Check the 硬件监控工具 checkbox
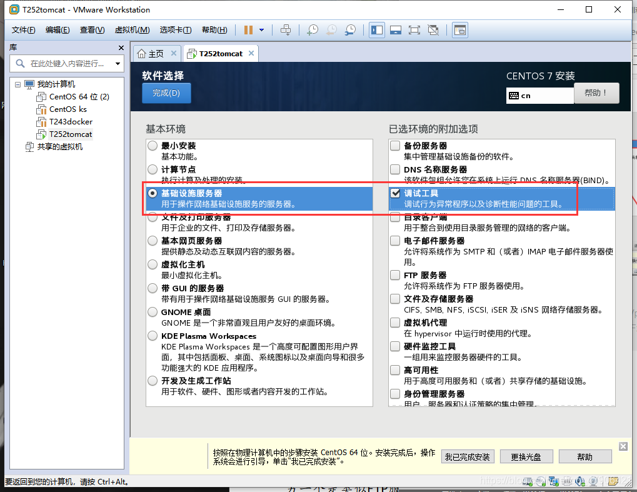 395,346
